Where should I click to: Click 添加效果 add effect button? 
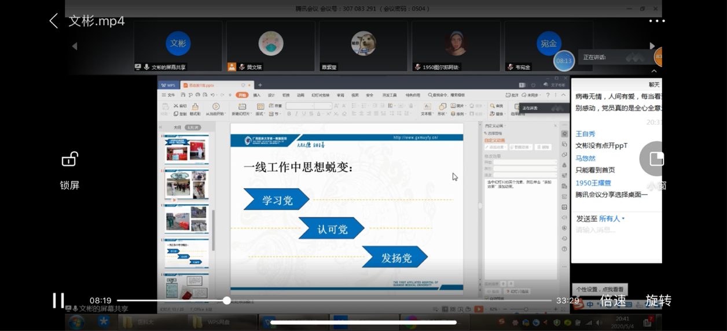(495, 147)
